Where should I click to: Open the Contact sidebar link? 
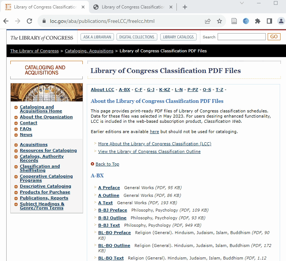click(28, 123)
